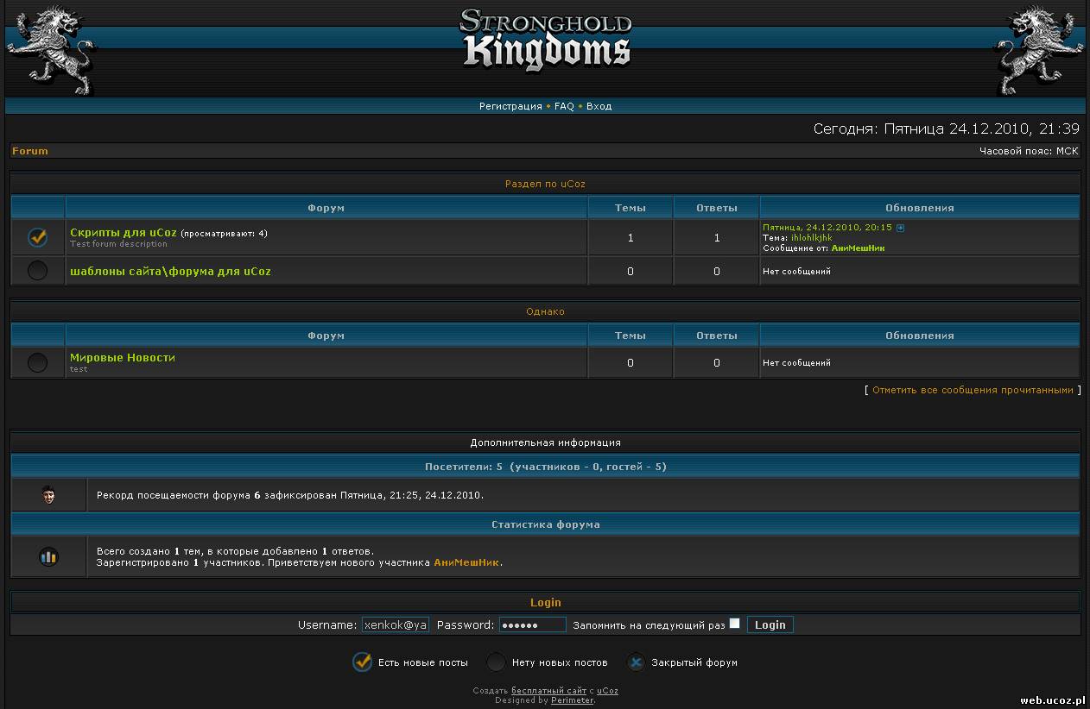
Task: Click the new-posts checkmark icon beside Скрипты для uCoz
Action: (x=37, y=236)
